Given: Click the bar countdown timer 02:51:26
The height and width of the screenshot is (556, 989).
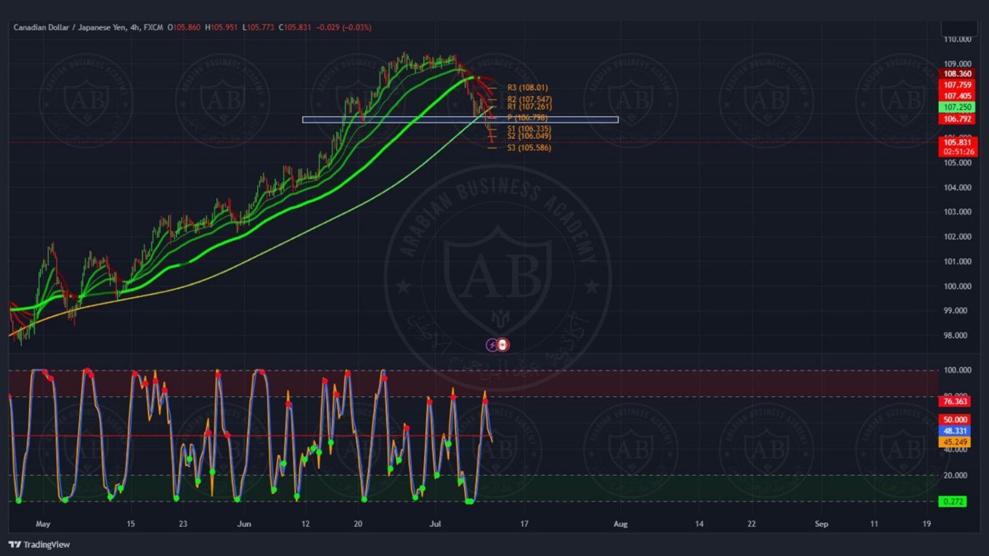Looking at the screenshot, I should tap(957, 152).
